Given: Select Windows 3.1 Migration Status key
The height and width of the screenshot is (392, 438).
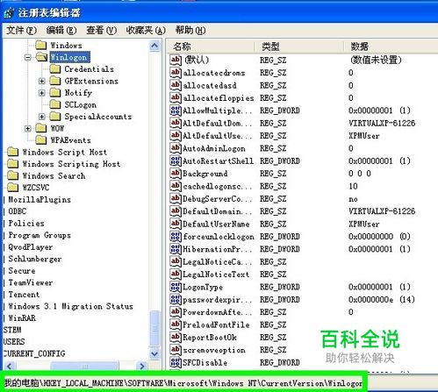Looking at the screenshot, I should point(70,306).
